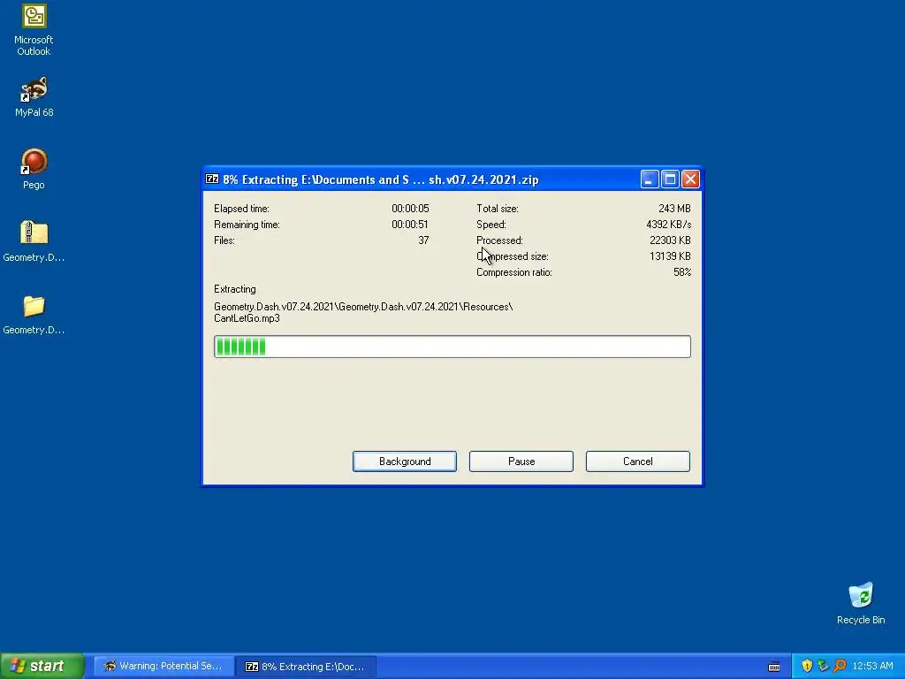This screenshot has width=905, height=679.
Task: Maximize the 7-Zip extracting dialog
Action: tap(670, 179)
